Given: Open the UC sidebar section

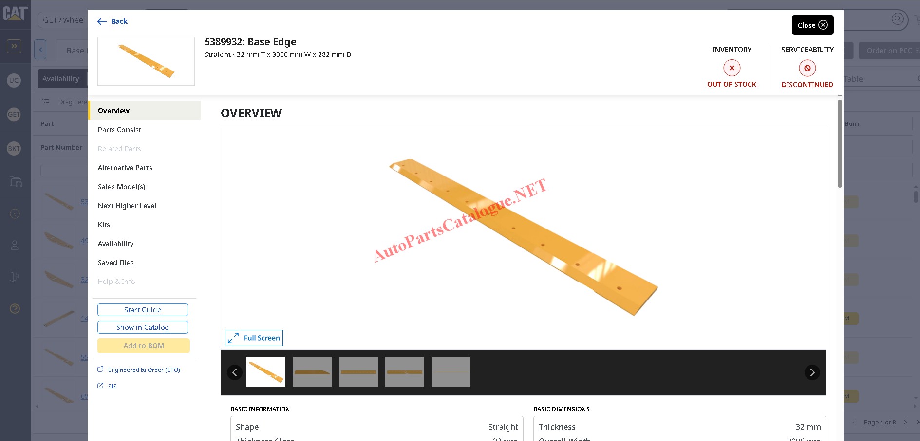Looking at the screenshot, I should coord(14,80).
